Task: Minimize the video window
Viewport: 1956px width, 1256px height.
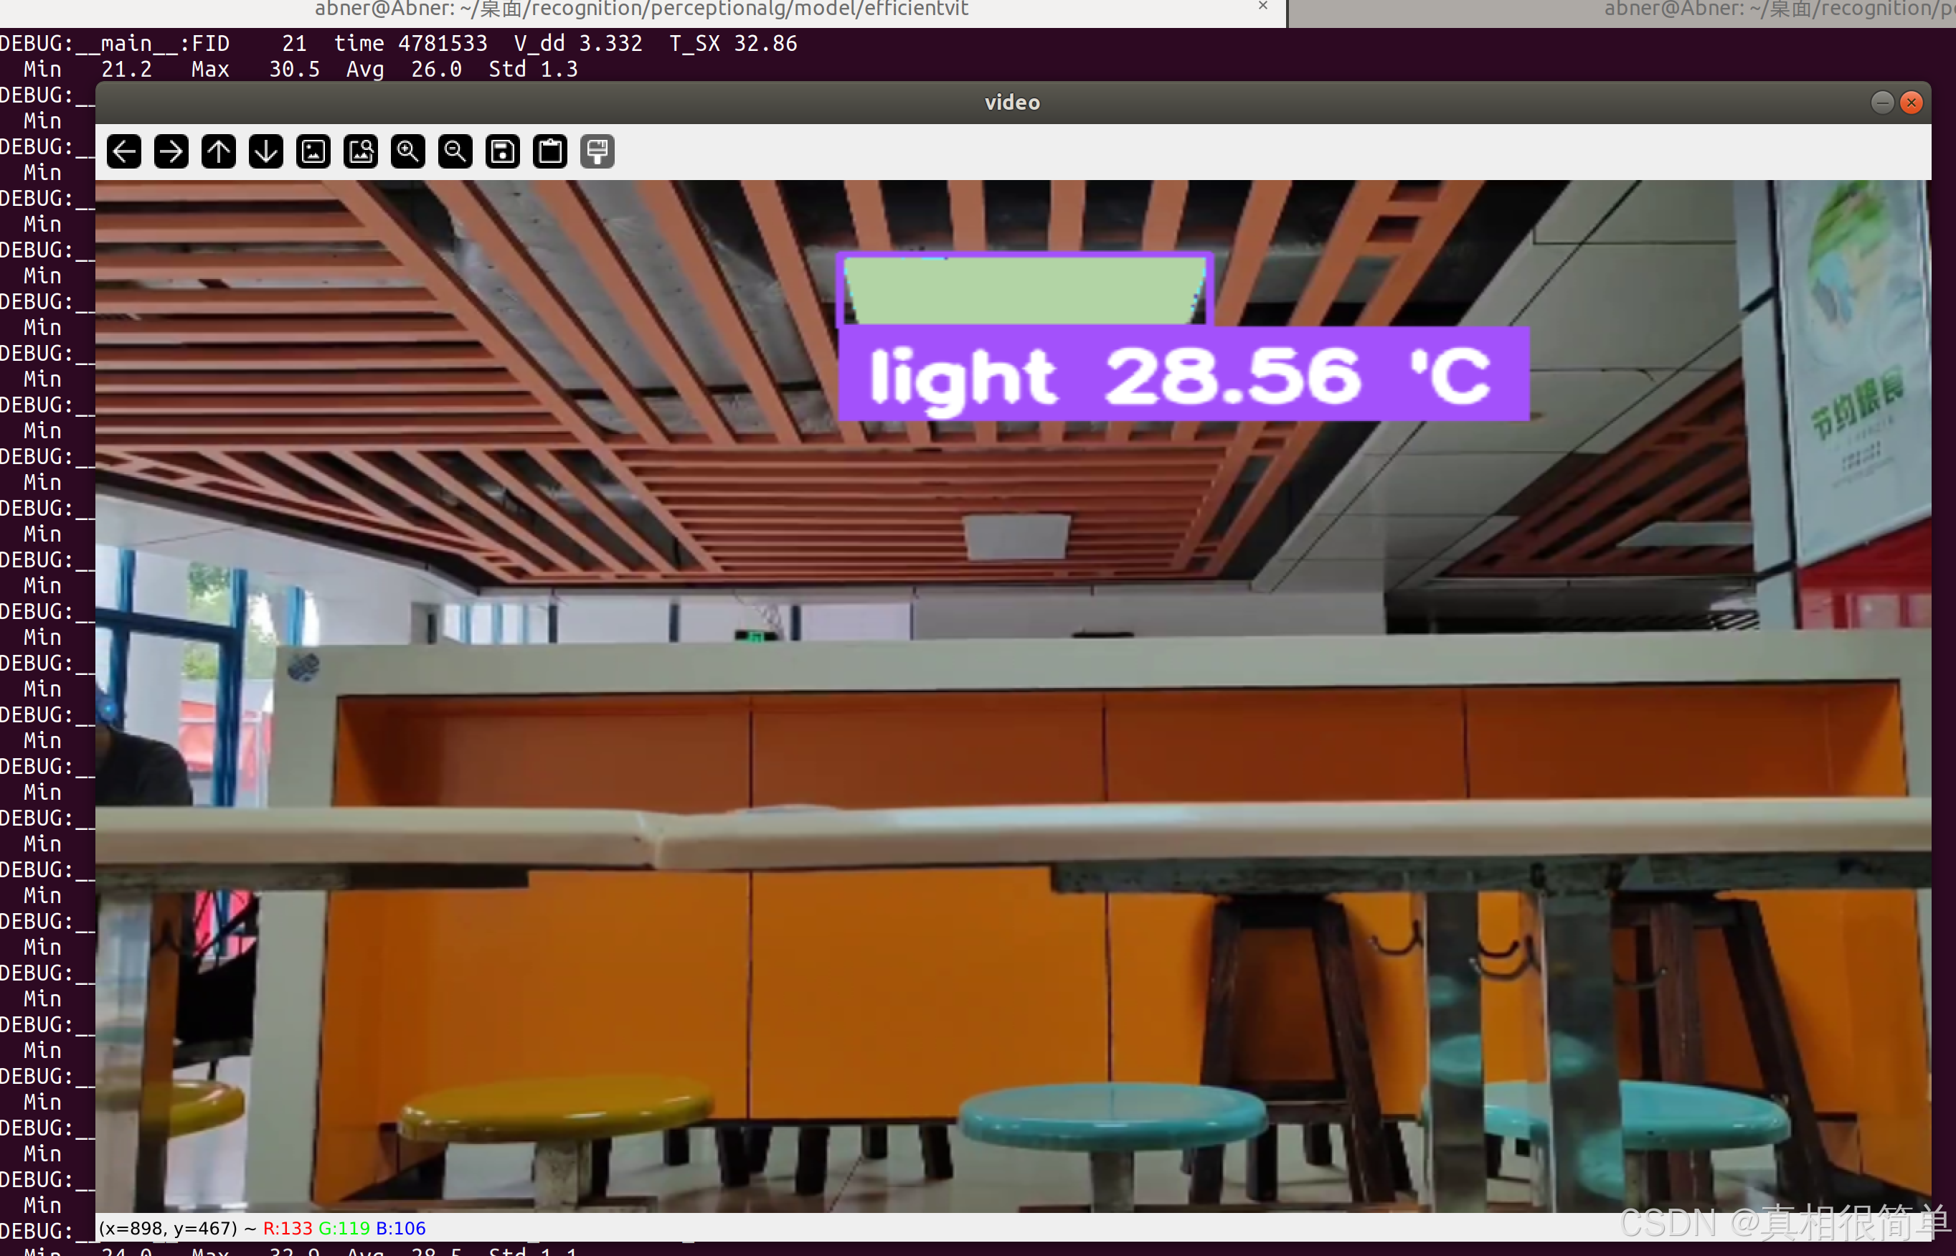Action: 1882,102
